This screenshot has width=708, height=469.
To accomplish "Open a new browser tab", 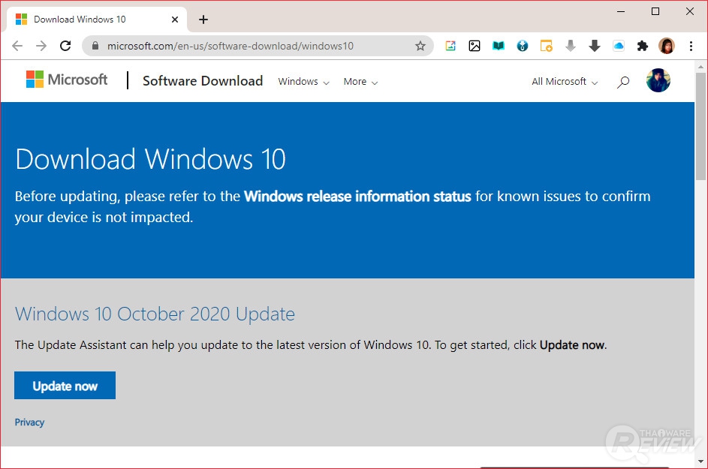I will (203, 20).
